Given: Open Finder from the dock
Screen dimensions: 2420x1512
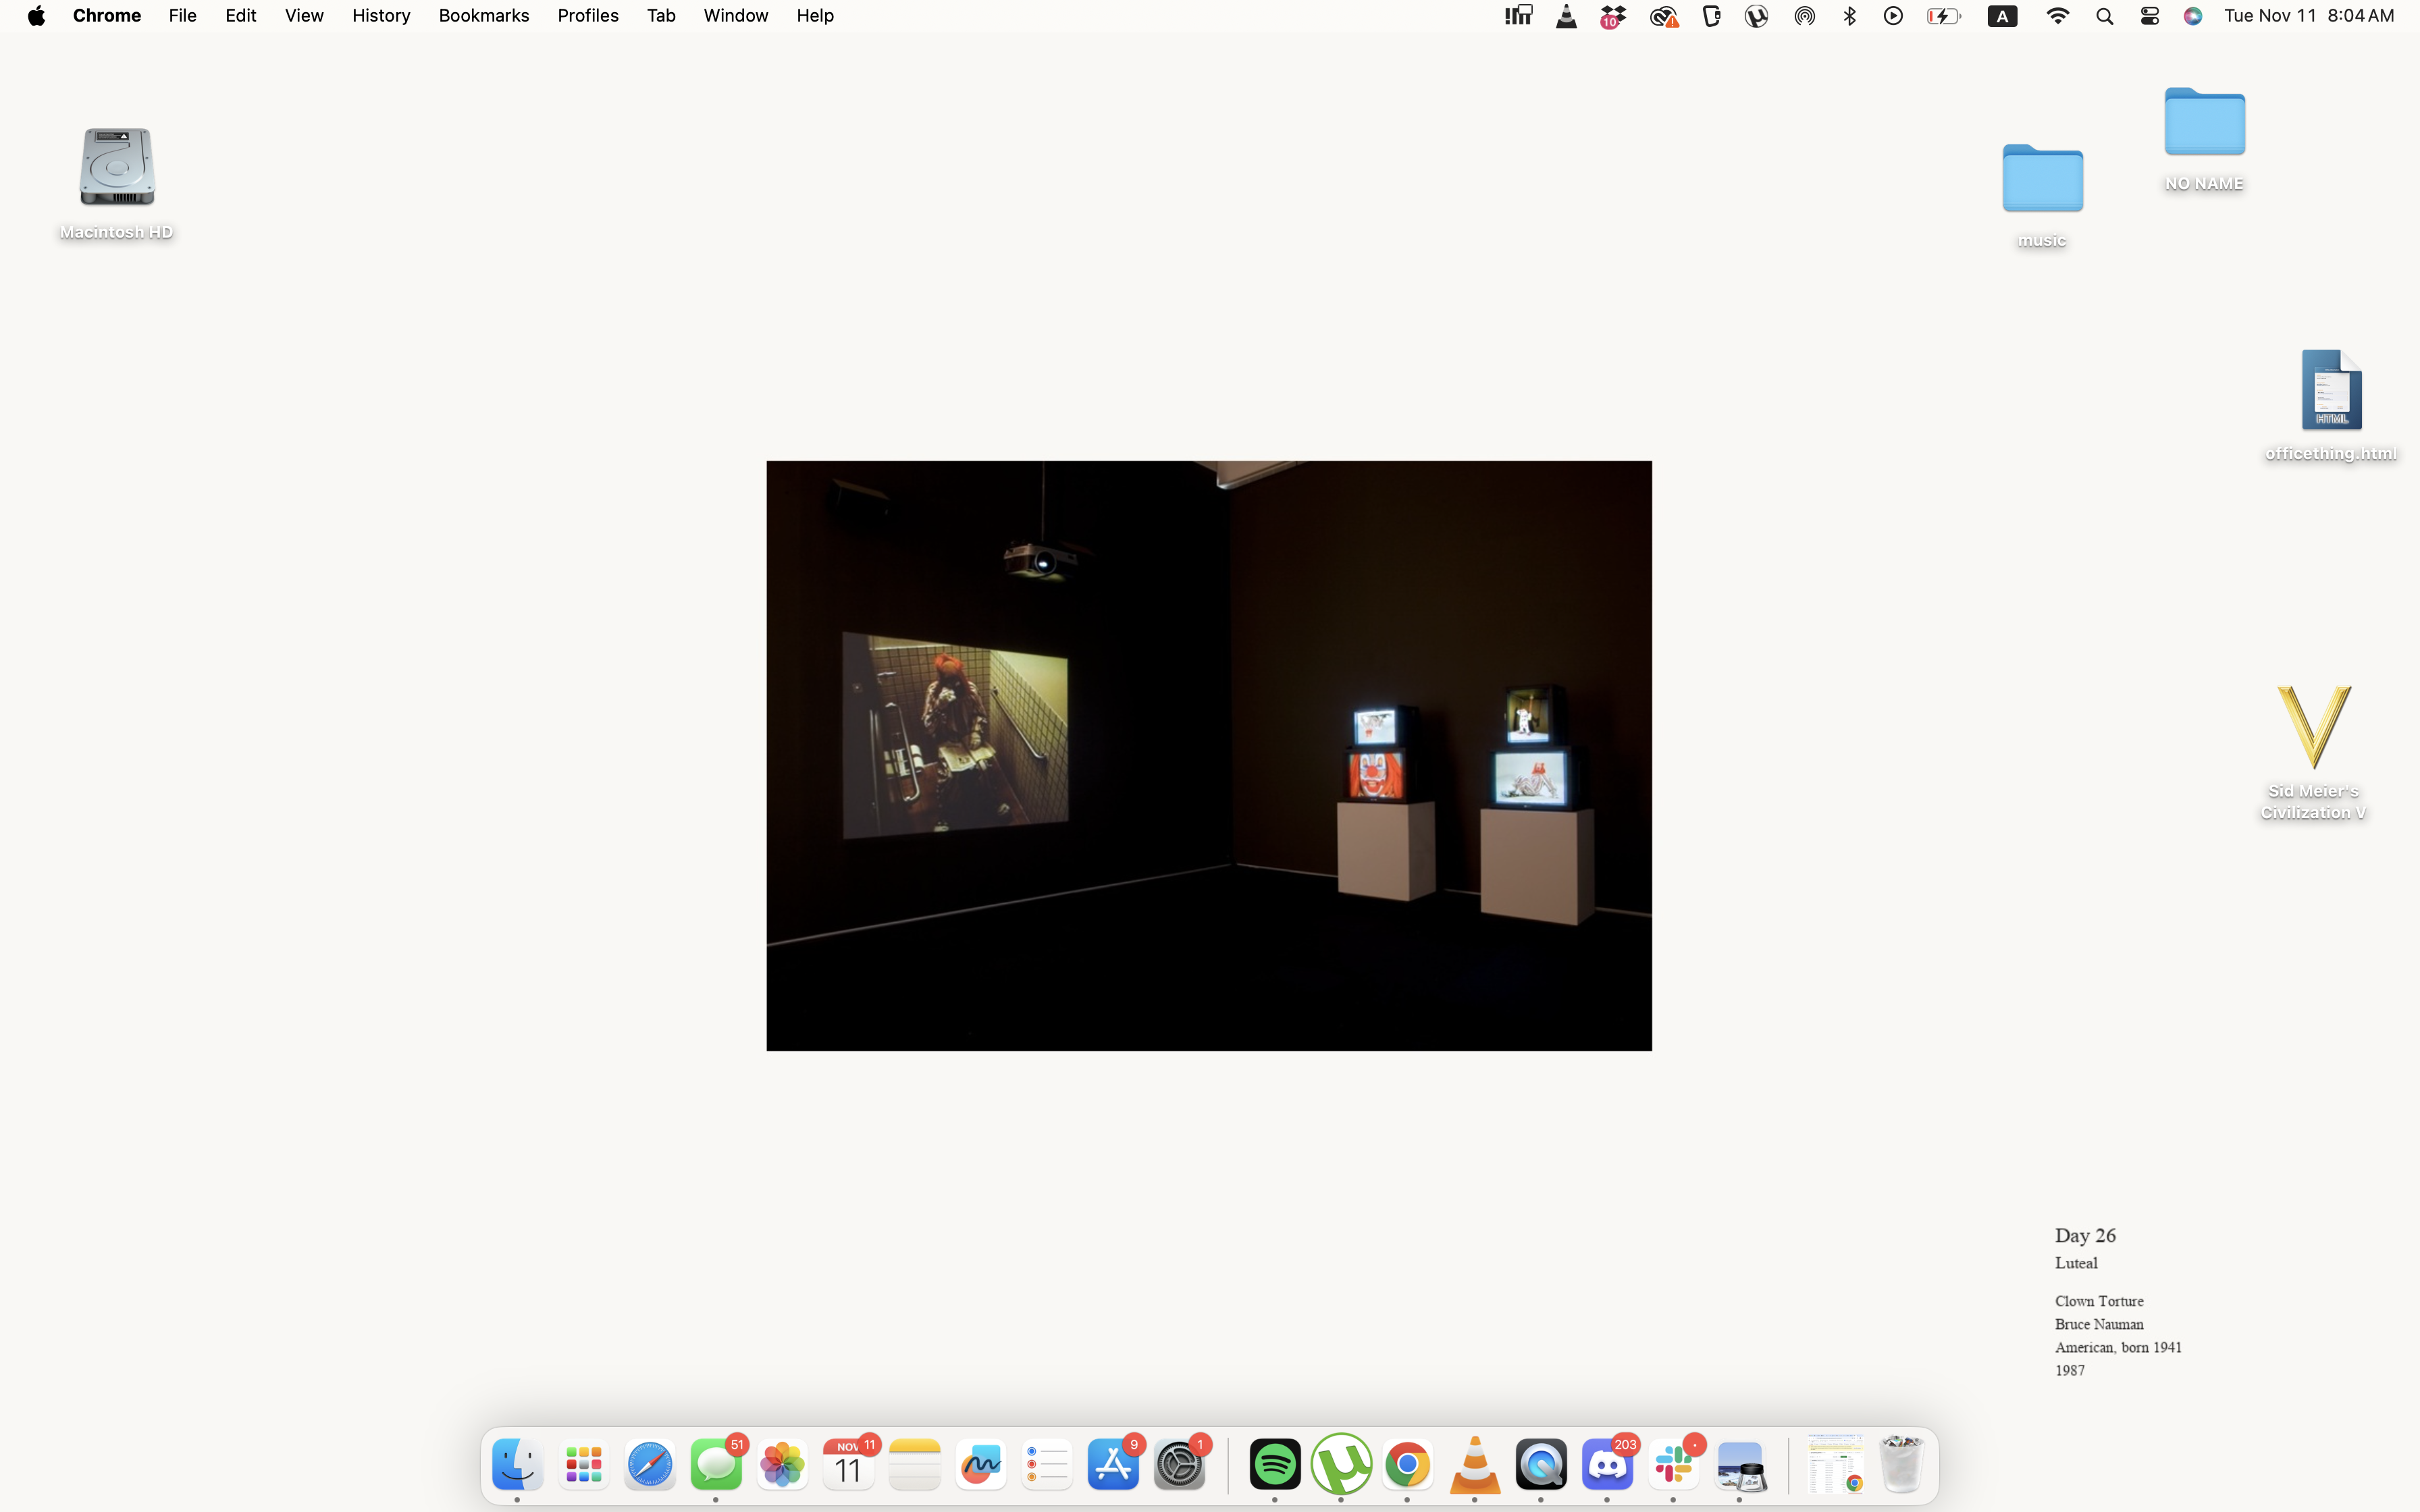Looking at the screenshot, I should pos(517,1465).
